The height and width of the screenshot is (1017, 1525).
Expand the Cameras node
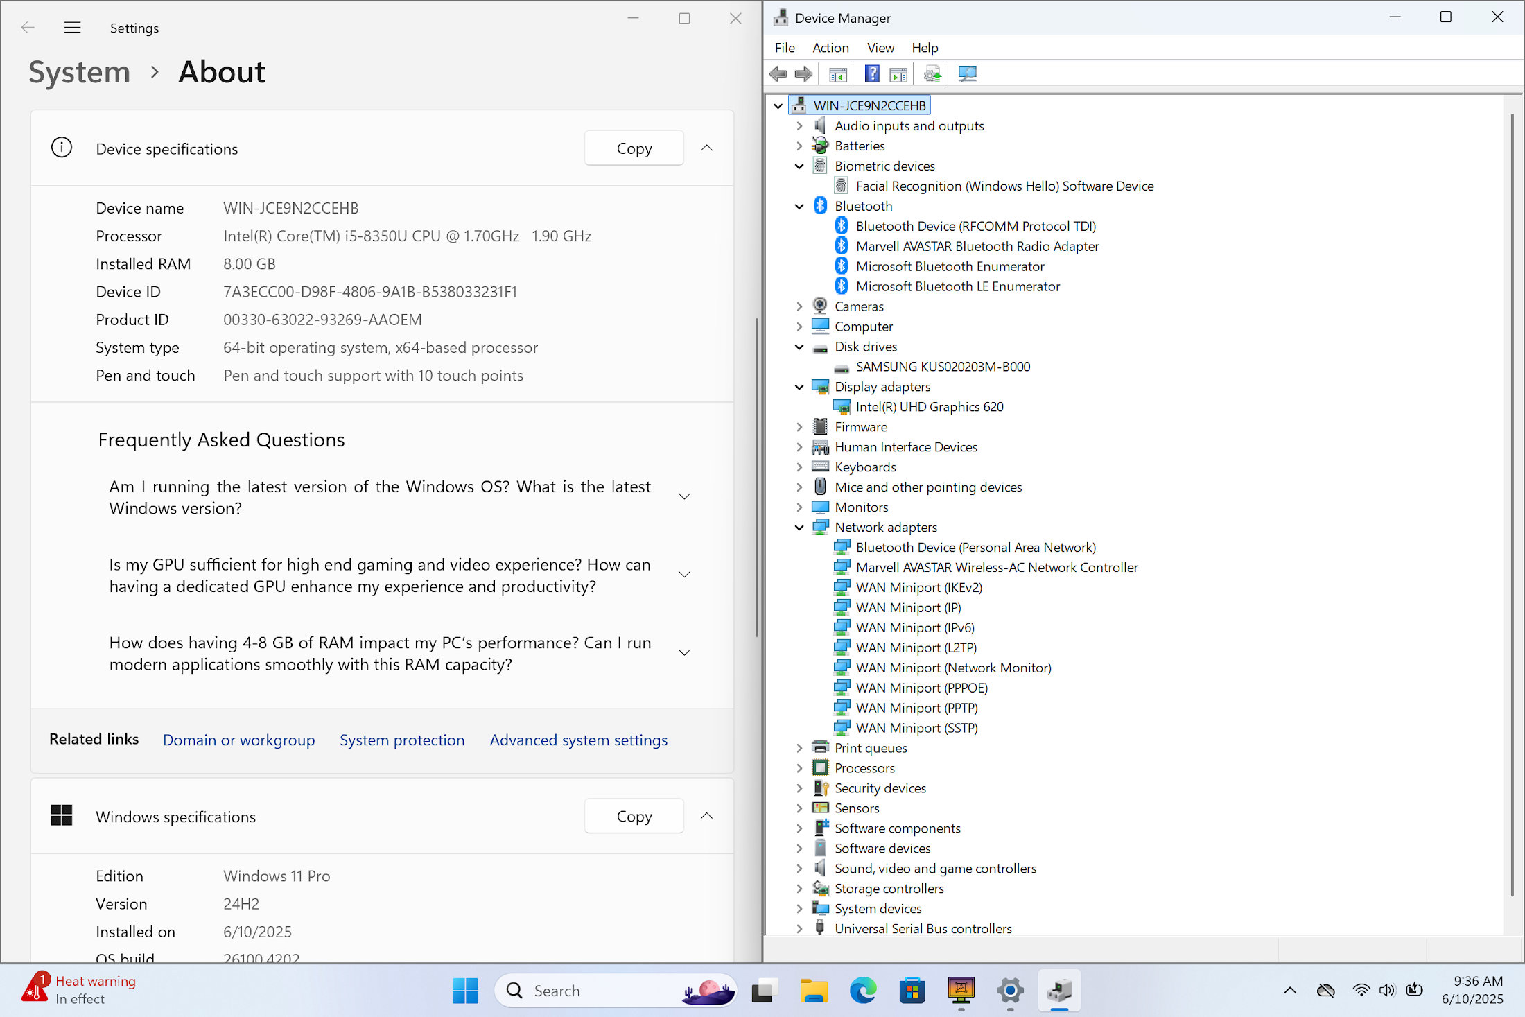point(799,306)
